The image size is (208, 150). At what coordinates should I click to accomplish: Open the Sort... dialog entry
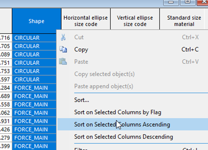133,100
